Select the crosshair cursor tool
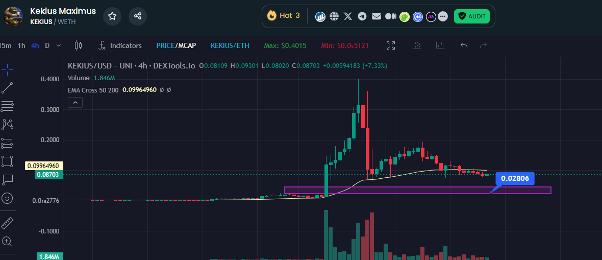 (x=7, y=69)
